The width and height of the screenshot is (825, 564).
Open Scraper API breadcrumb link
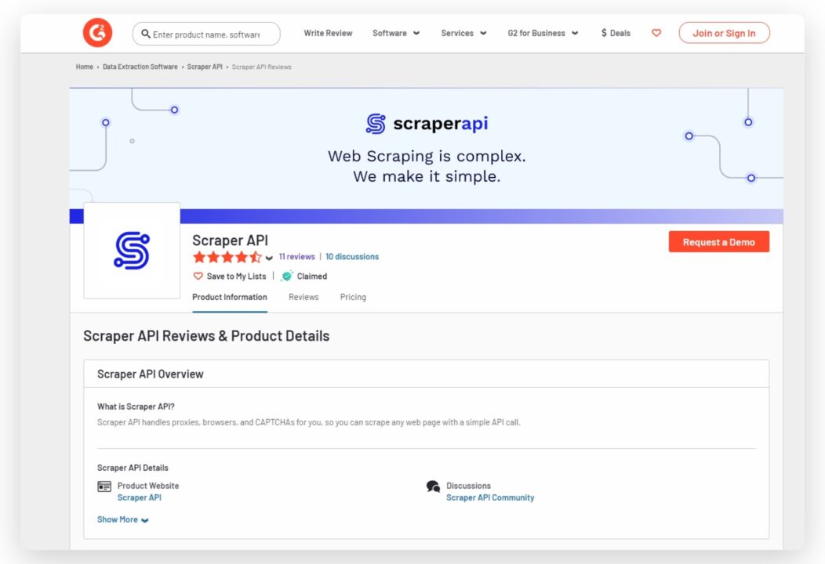point(205,67)
